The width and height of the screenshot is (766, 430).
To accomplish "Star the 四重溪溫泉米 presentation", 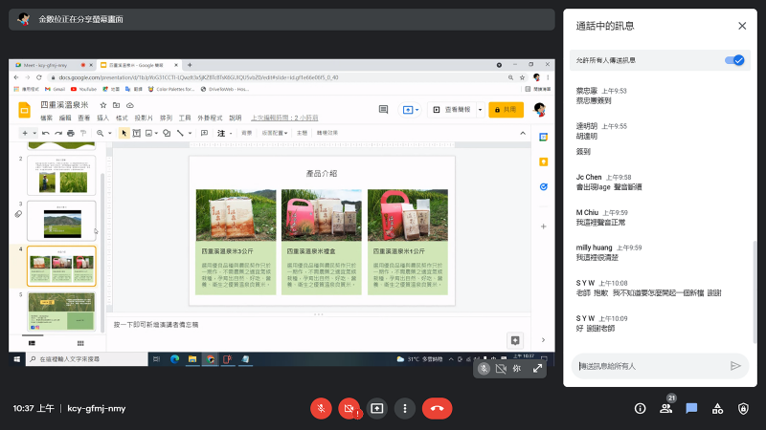I will click(103, 105).
